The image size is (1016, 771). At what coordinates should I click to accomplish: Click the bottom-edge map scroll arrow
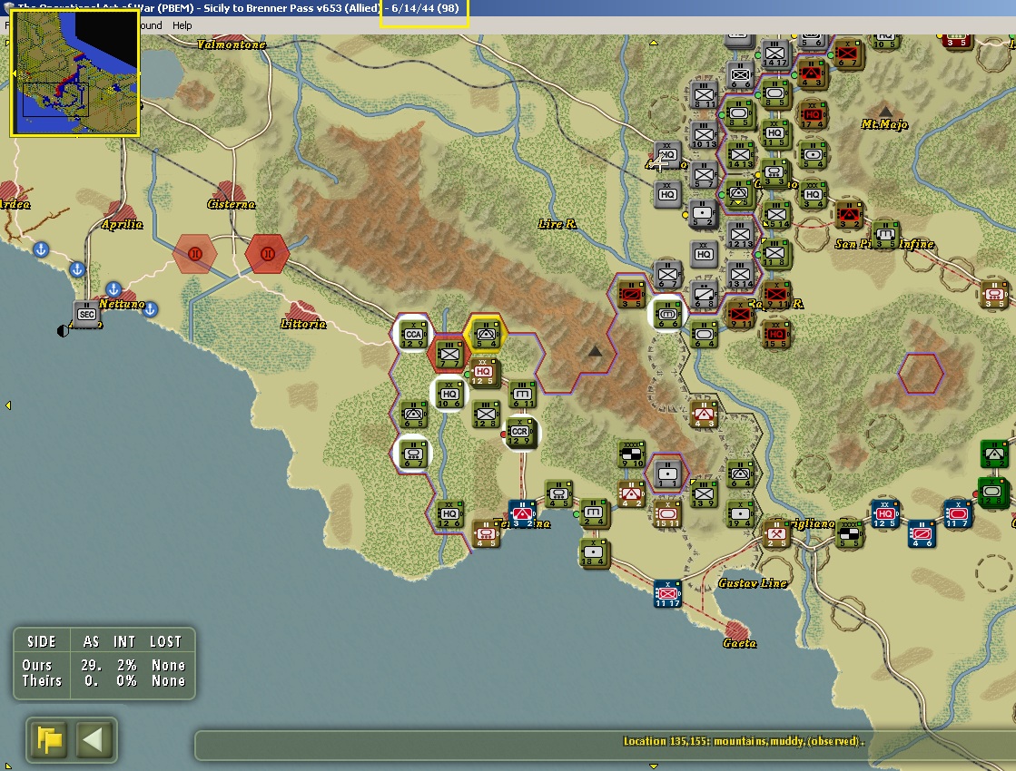tap(654, 766)
